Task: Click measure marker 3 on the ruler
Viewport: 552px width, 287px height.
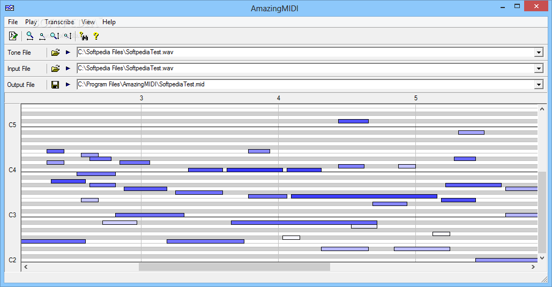Action: (x=141, y=98)
